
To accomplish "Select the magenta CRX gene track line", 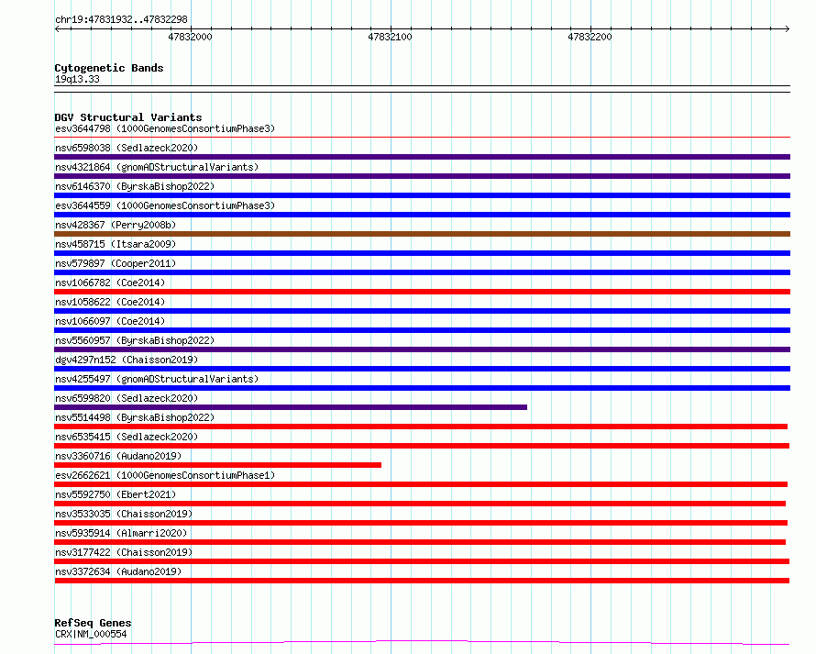I will 422,643.
